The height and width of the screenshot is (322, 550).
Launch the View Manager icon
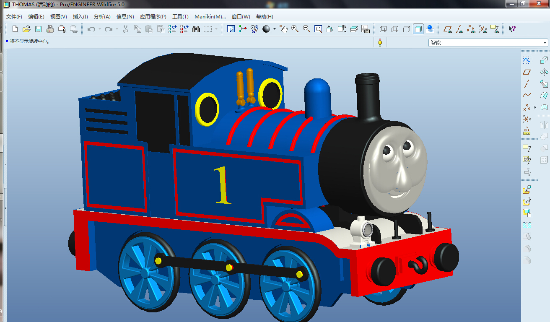pyautogui.click(x=366, y=29)
